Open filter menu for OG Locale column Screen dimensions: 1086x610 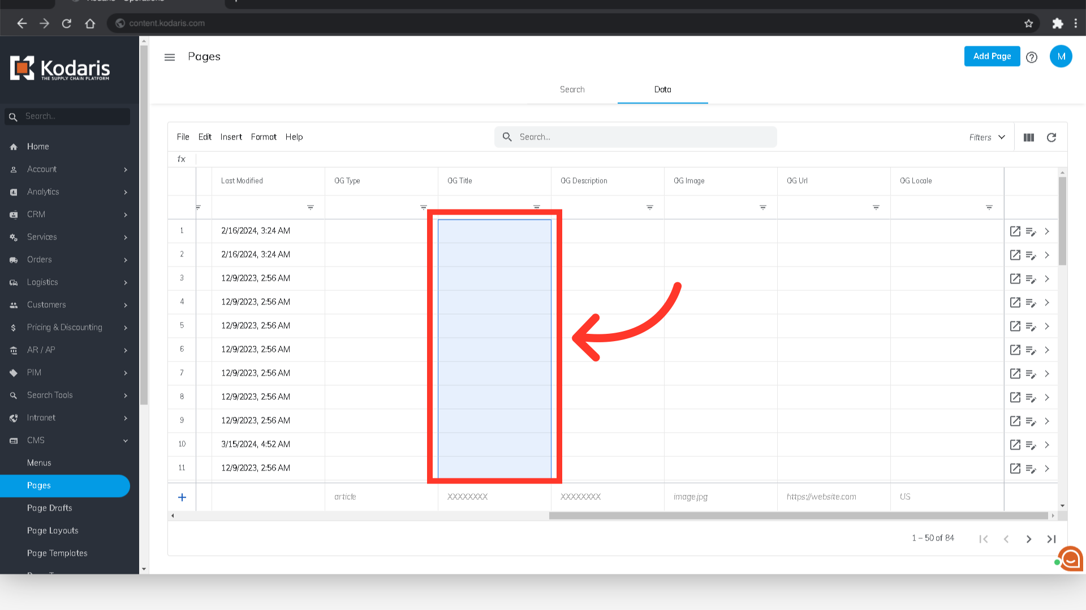(989, 207)
